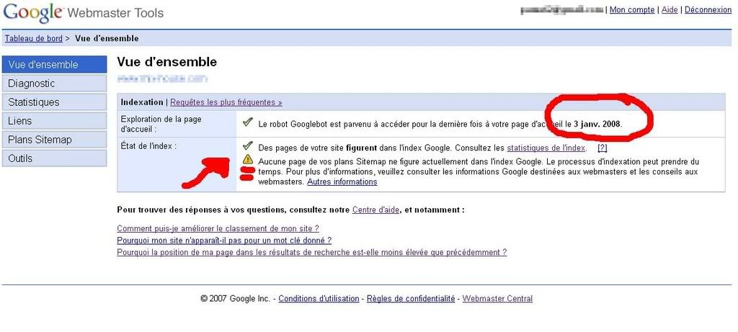Image resolution: width=738 pixels, height=332 pixels.
Task: Open Statistiques in sidebar
Action: click(x=55, y=102)
